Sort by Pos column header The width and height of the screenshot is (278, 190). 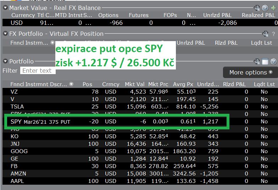(87, 84)
